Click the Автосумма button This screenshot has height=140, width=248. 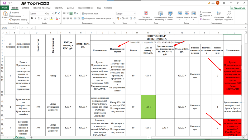[205, 12]
